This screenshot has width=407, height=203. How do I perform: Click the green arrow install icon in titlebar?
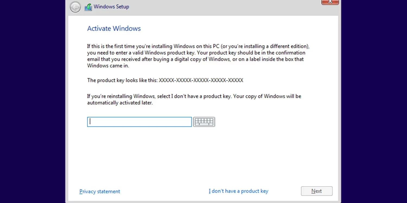coord(88,7)
